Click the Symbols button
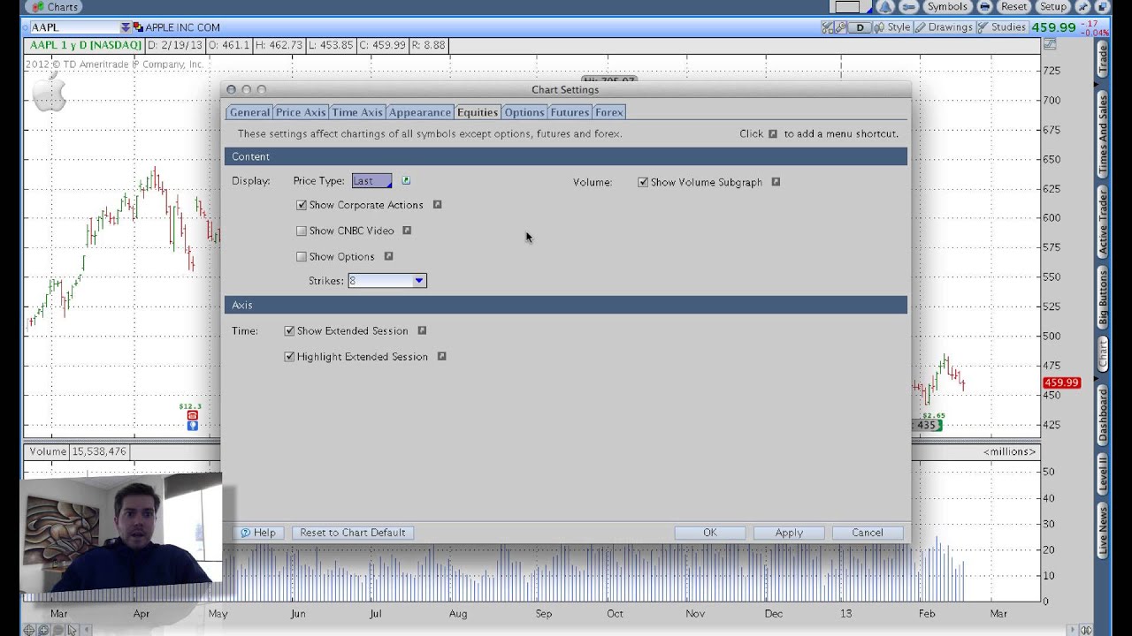The height and width of the screenshot is (636, 1132). pos(947,7)
